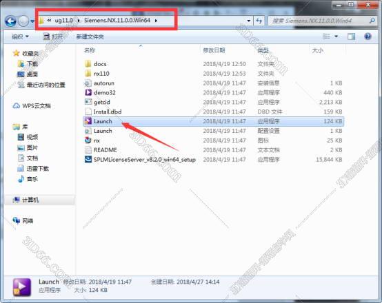Select the getcid application icon
Image resolution: width=382 pixels, height=303 pixels.
pos(88,102)
